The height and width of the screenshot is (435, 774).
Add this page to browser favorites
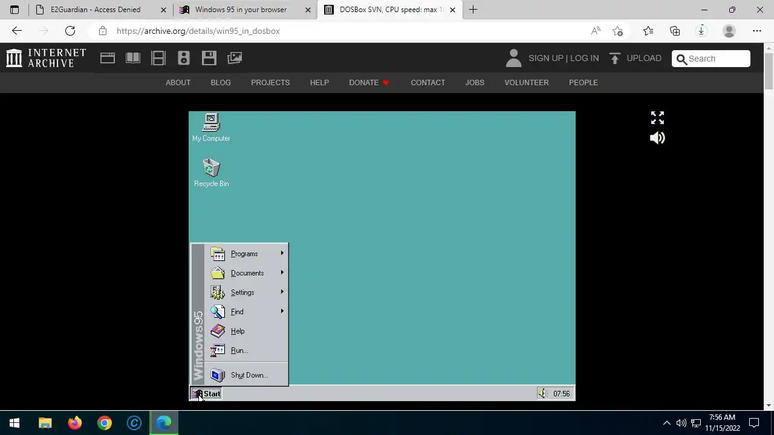click(x=617, y=31)
